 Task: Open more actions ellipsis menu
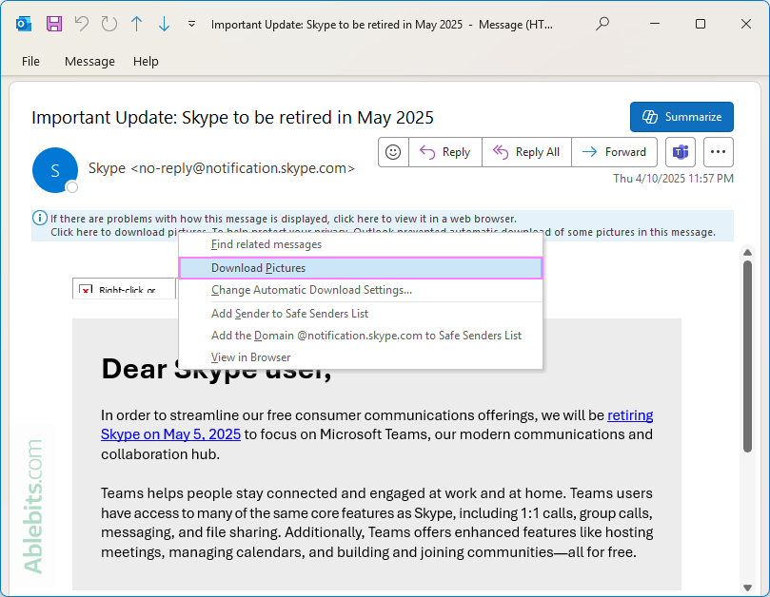point(718,152)
